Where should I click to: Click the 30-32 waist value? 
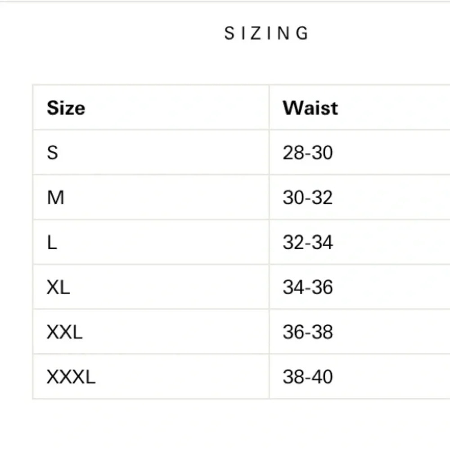[307, 198]
